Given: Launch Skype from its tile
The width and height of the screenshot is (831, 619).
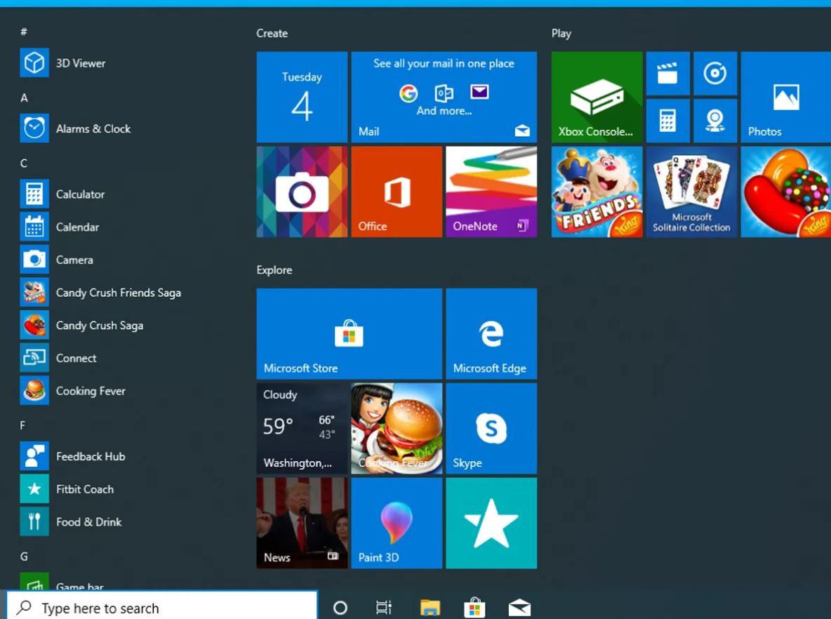Looking at the screenshot, I should pyautogui.click(x=491, y=428).
